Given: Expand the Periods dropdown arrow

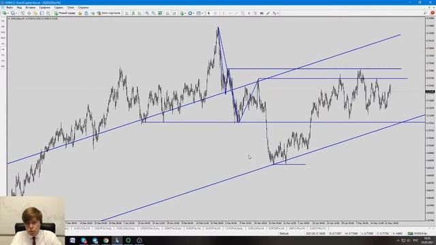Looking at the screenshot, I should click(193, 13).
